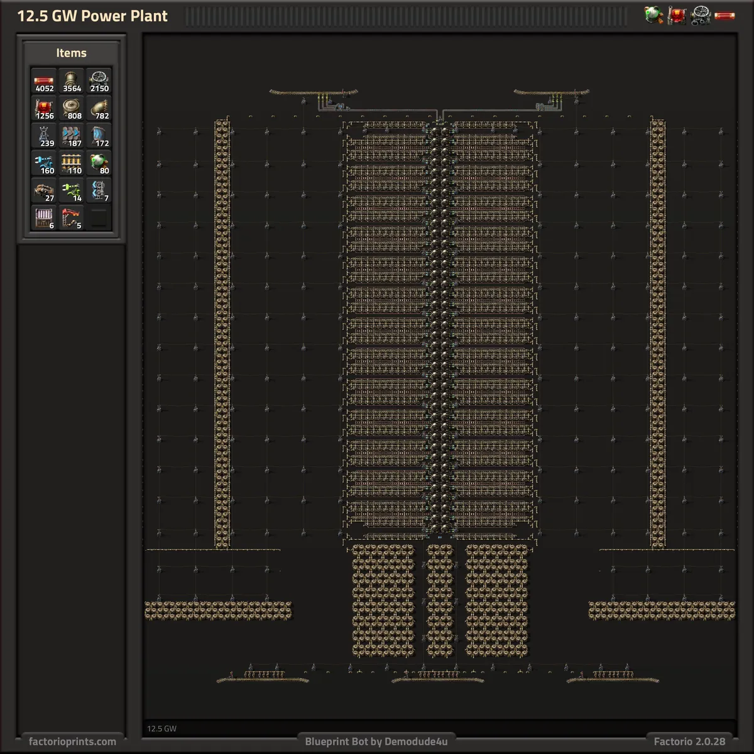Viewport: 754px width, 754px height.
Task: Select the chest item showing 6
Action: click(x=44, y=218)
